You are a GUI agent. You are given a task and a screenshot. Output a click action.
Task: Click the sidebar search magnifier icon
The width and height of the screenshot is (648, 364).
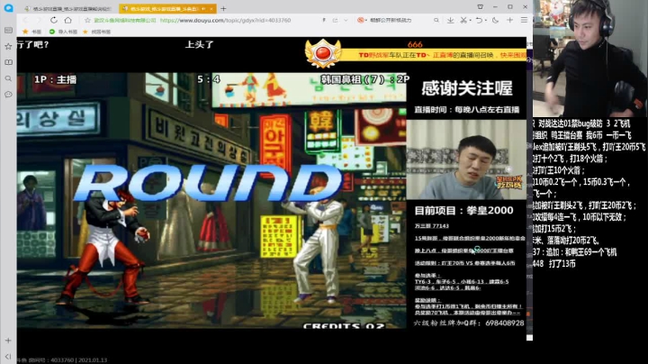(8, 78)
